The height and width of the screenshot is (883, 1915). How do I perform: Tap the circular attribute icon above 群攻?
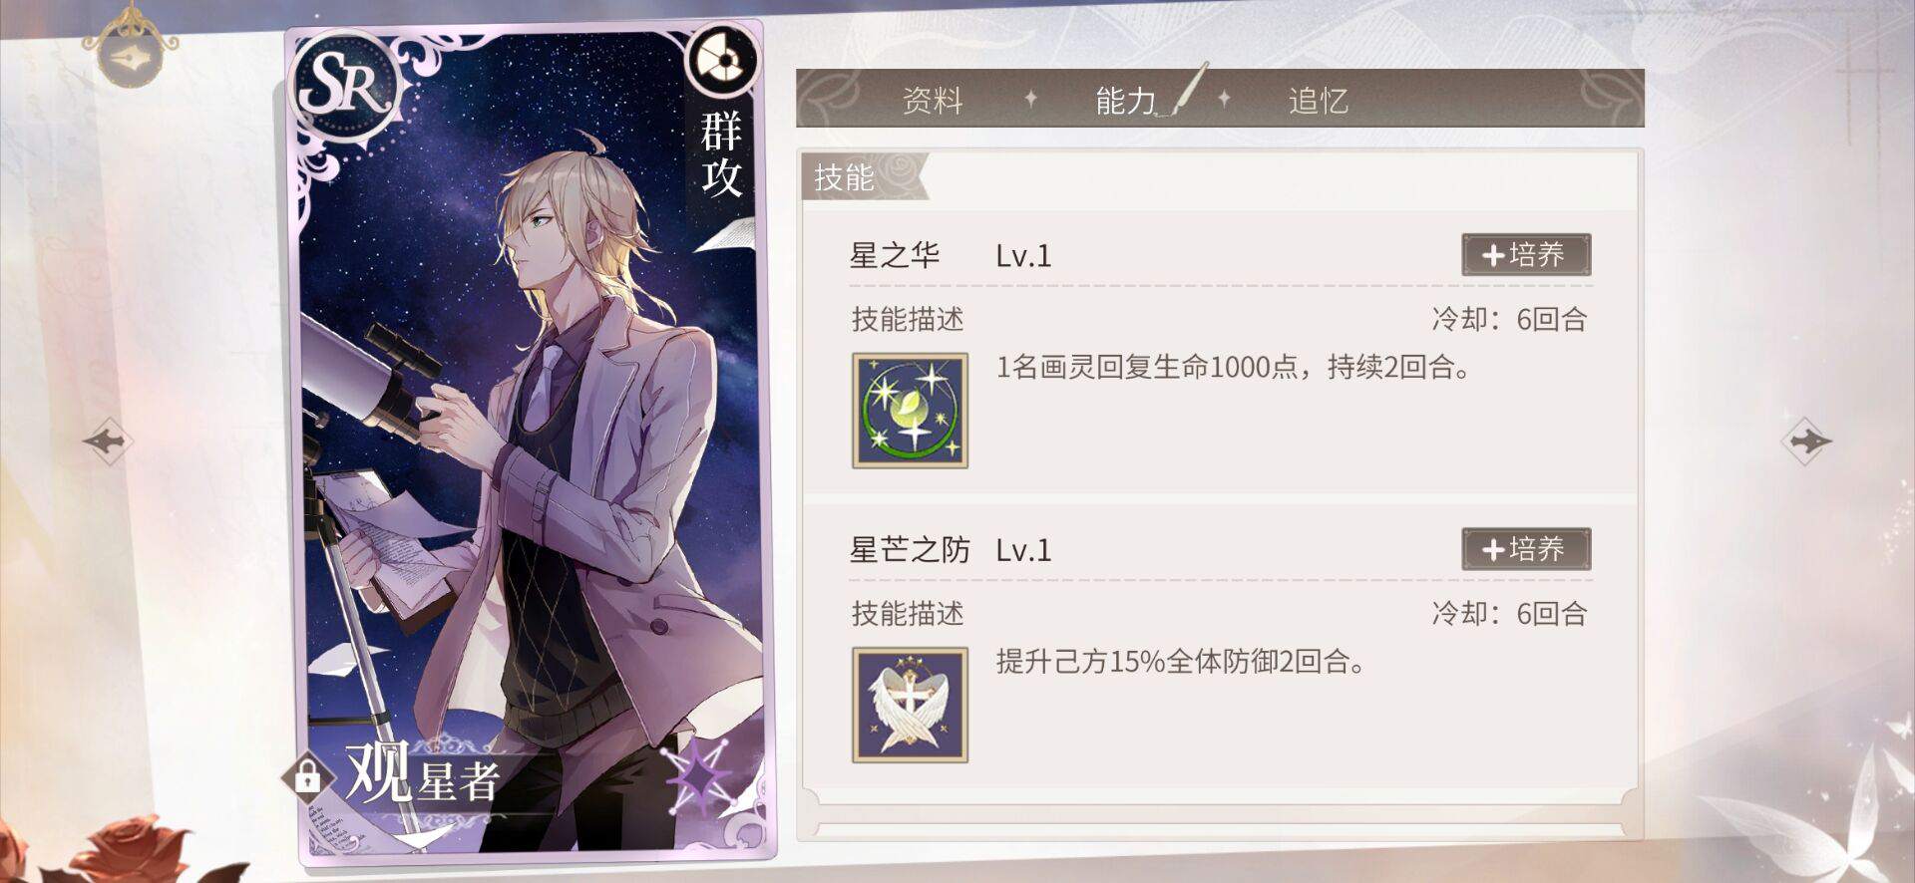(721, 61)
